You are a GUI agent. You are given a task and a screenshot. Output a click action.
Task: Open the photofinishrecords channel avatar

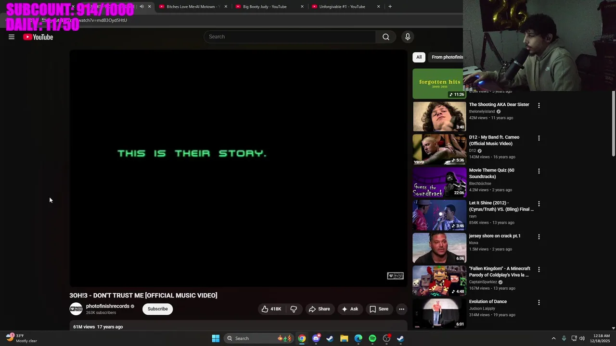(x=76, y=309)
